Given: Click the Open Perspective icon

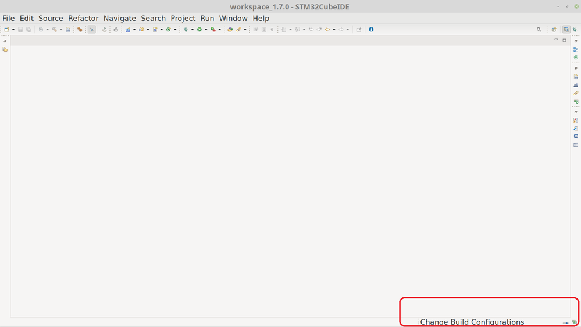Looking at the screenshot, I should tap(554, 29).
